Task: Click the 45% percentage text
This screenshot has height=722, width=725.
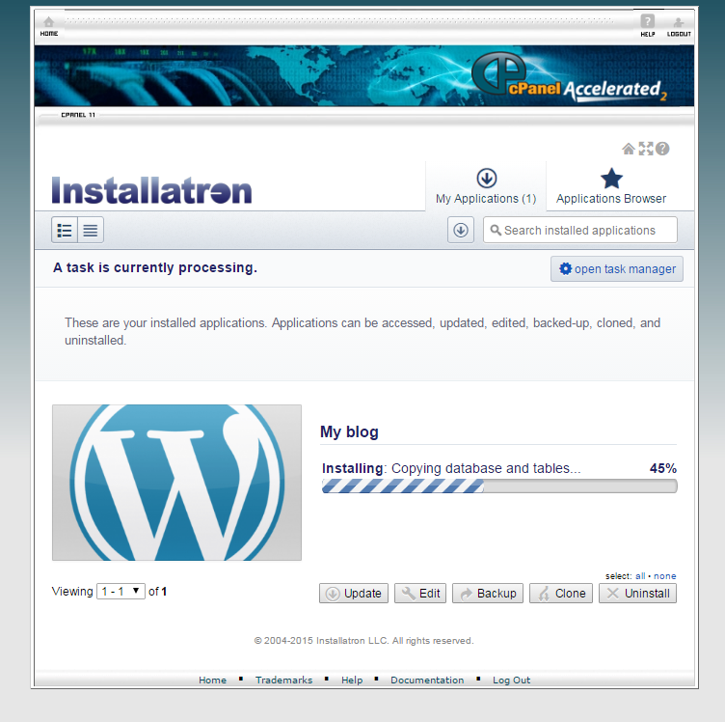Action: click(663, 468)
